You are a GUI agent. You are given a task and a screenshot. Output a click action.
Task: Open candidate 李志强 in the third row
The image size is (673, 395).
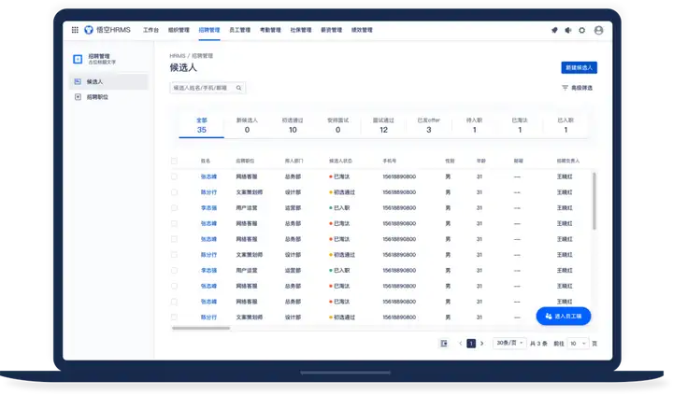(208, 208)
